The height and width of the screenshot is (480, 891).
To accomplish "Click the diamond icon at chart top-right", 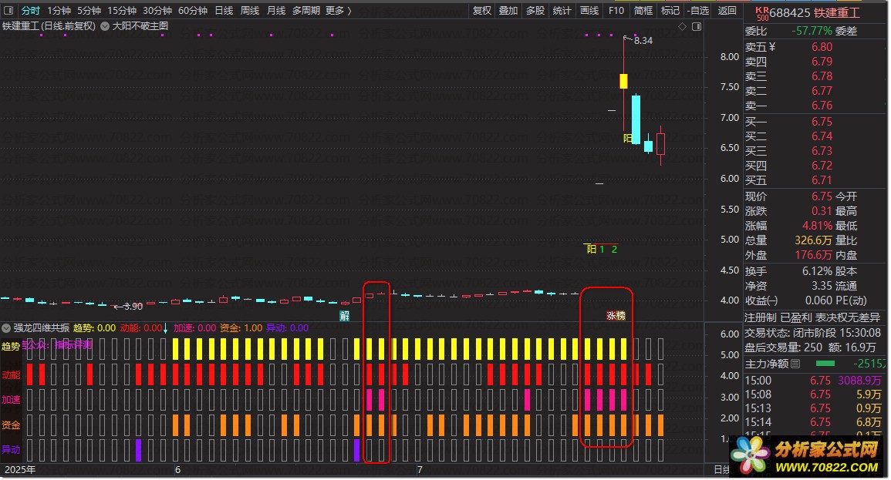I will [683, 27].
